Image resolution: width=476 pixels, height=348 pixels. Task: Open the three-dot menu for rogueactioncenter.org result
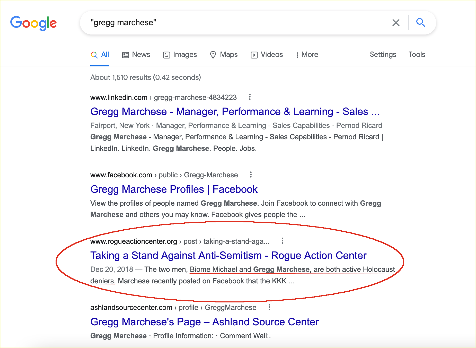[282, 241]
